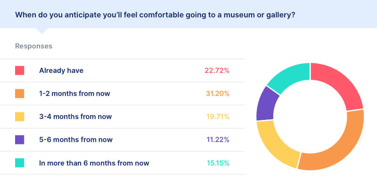Image resolution: width=377 pixels, height=182 pixels.
Task: Click the 15.15% percentage value
Action: click(218, 163)
